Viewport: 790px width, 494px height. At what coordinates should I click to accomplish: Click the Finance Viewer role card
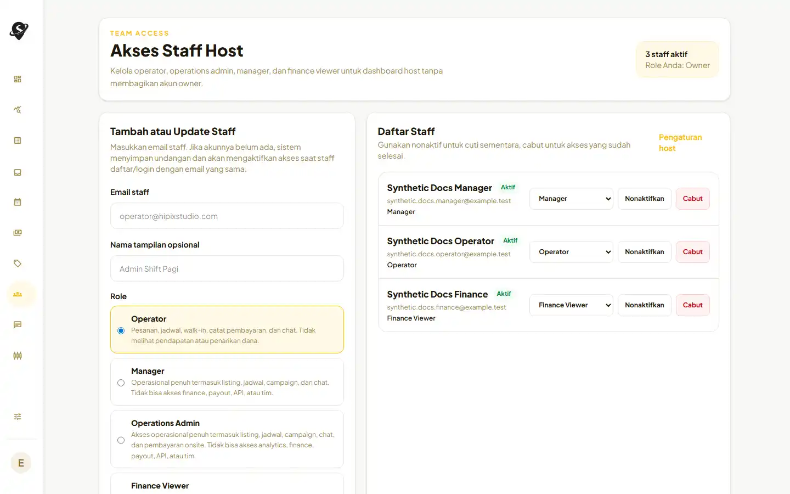coord(227,484)
